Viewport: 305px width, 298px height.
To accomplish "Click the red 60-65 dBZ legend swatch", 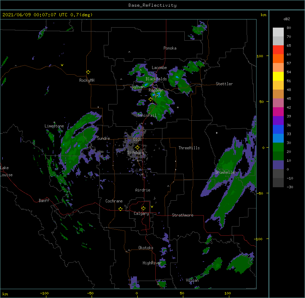I will 278,50.
